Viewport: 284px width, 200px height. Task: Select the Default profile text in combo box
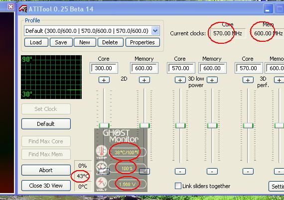click(87, 31)
